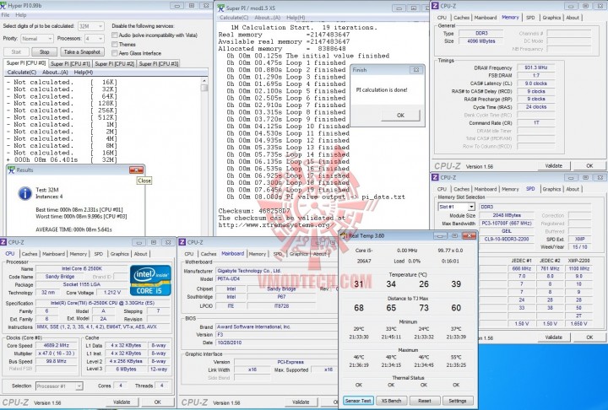Click Take a Snapshot button
This screenshot has width=608, height=410.
click(x=82, y=52)
